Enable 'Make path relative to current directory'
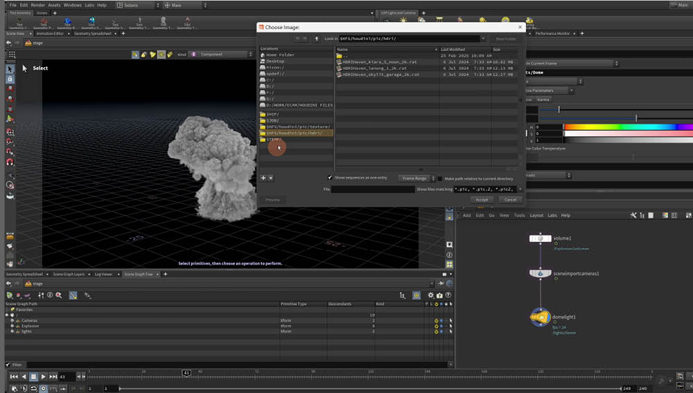Image resolution: width=693 pixels, height=393 pixels. point(440,179)
